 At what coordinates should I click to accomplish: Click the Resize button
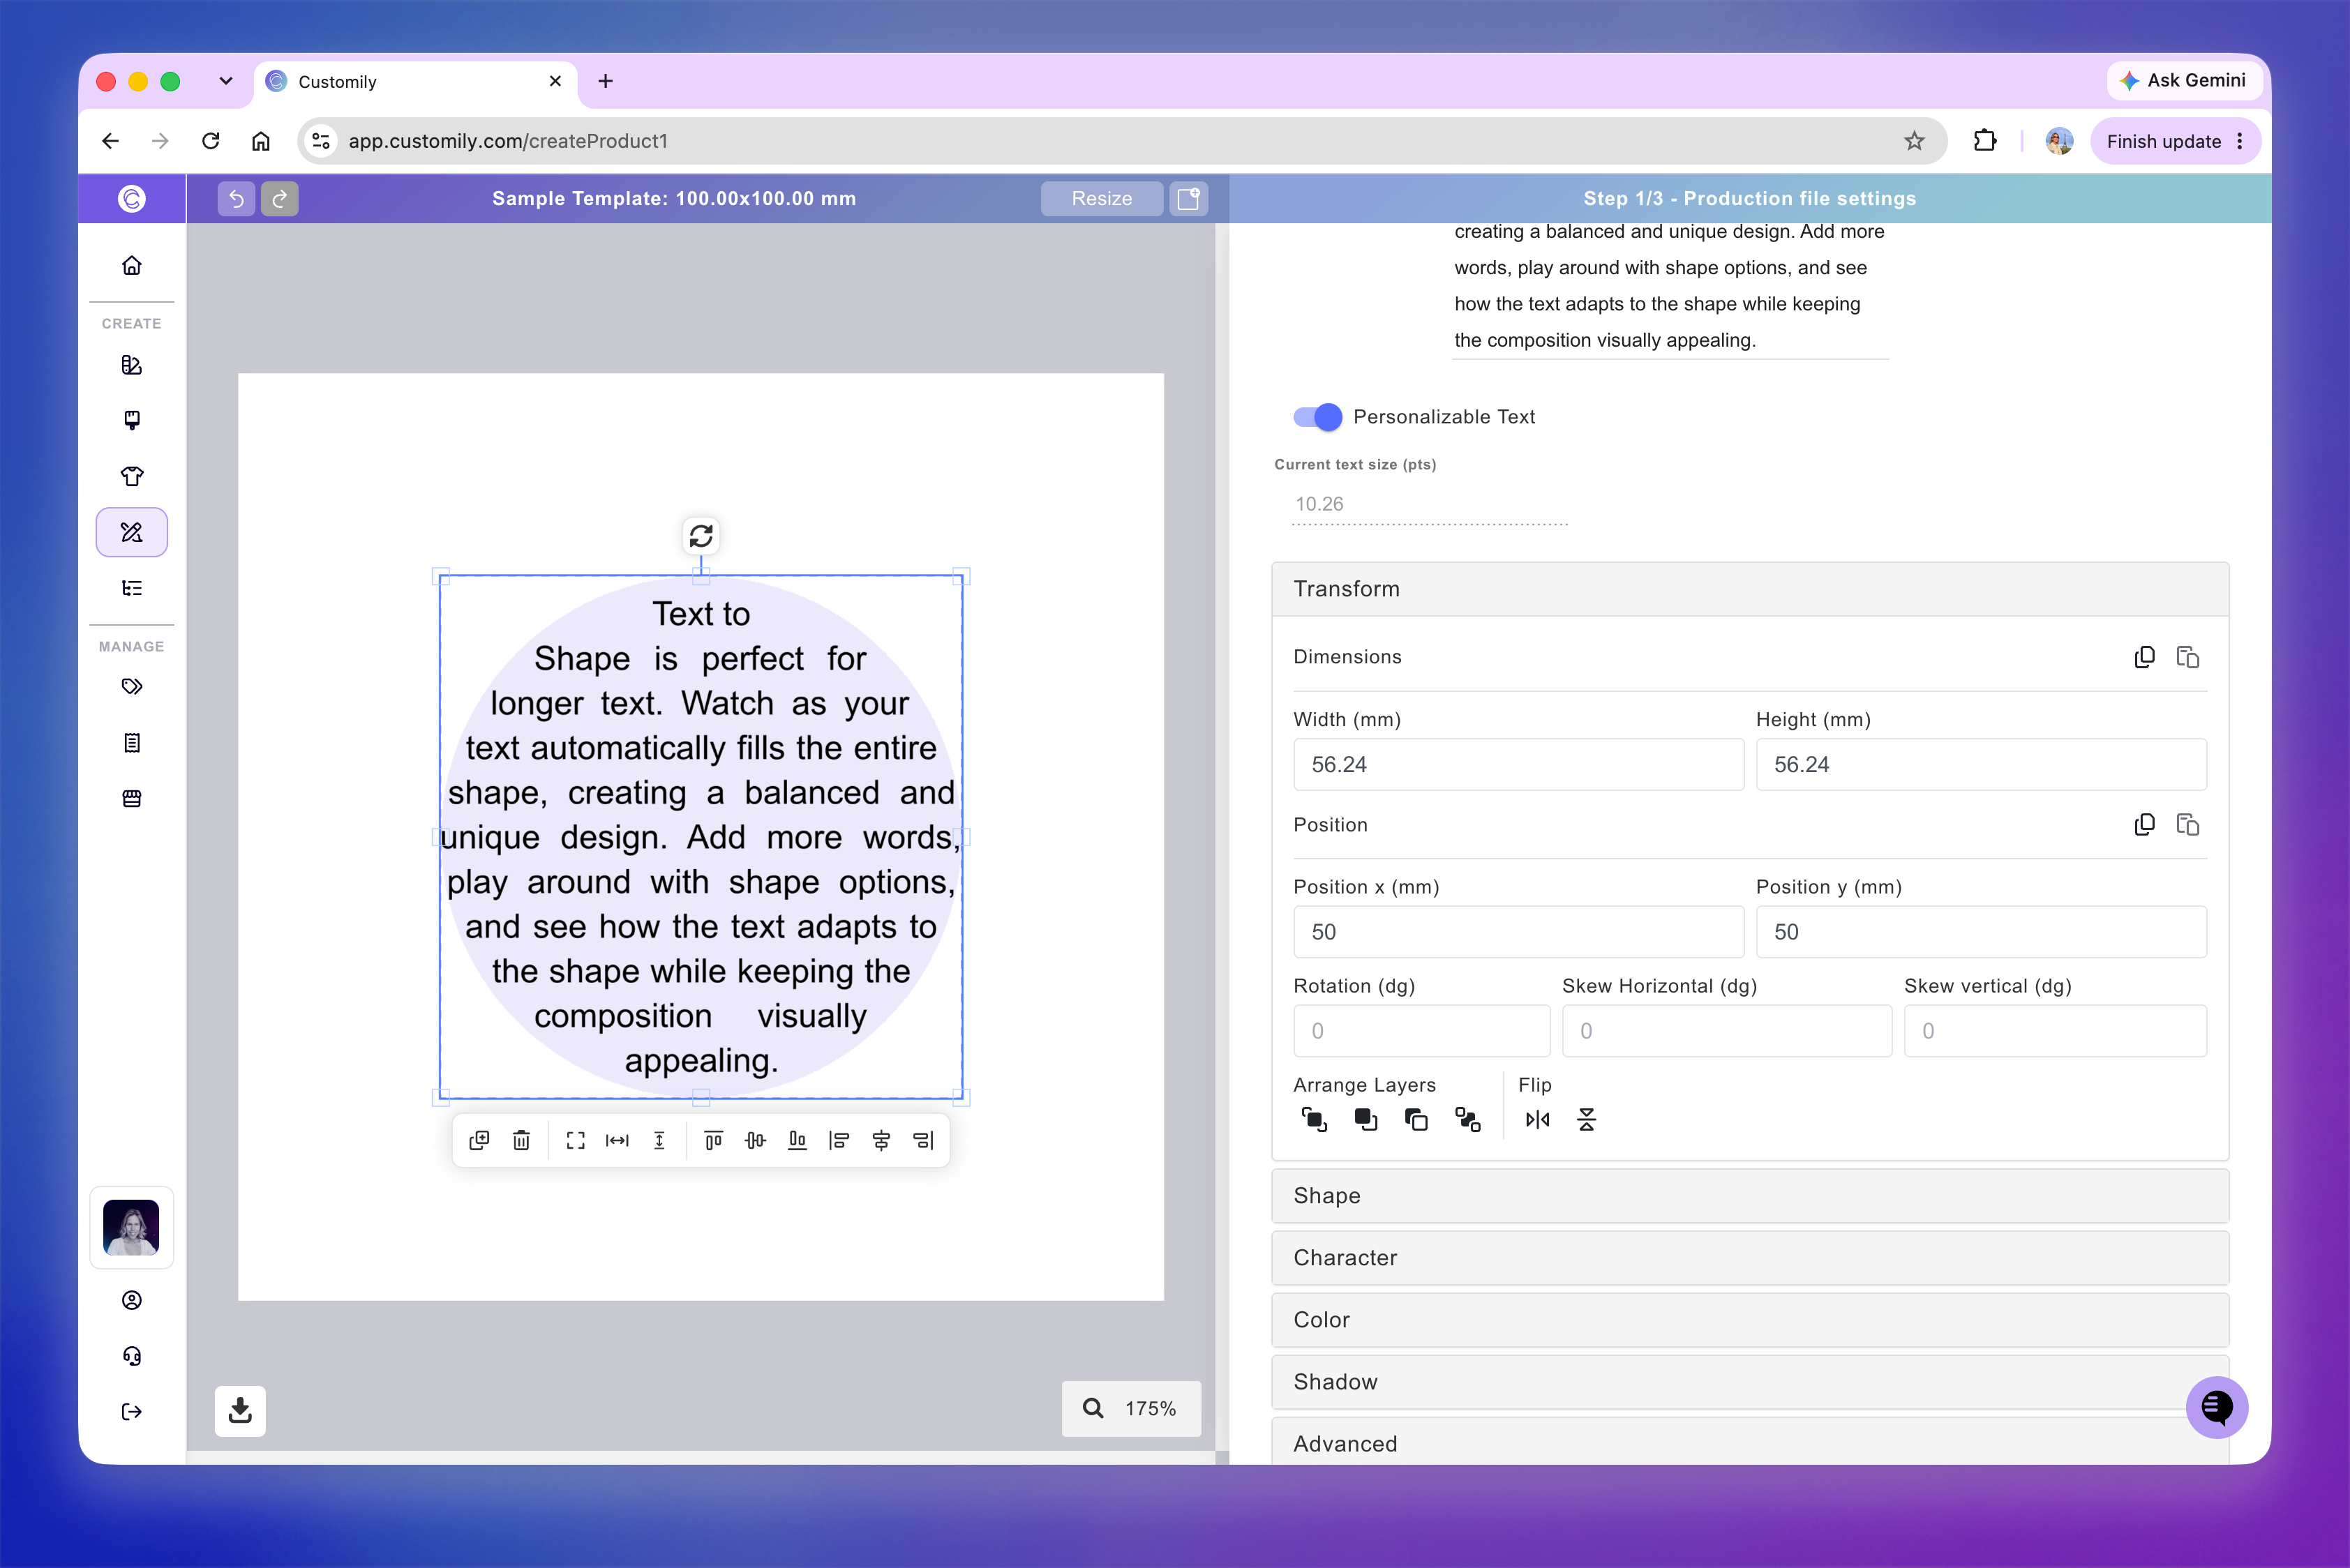1102,198
